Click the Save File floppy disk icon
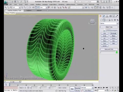 pyautogui.click(x=15, y=2)
